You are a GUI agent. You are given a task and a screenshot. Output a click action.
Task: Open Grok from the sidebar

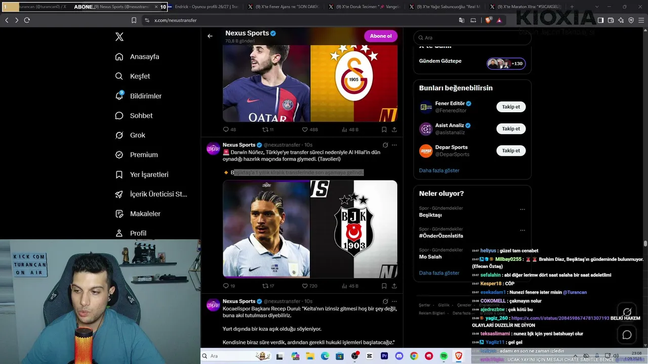[130, 135]
